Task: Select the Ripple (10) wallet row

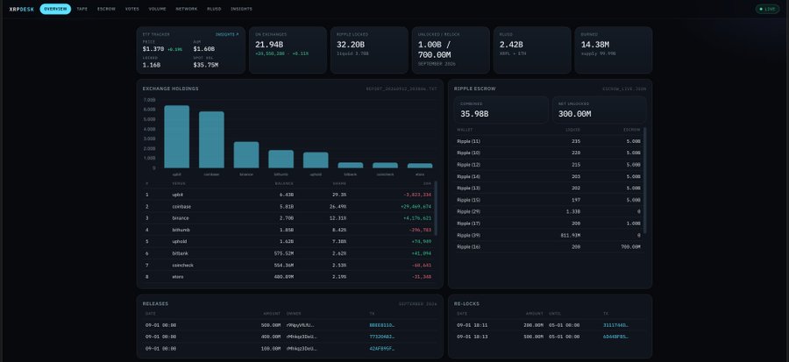Action: (549, 153)
